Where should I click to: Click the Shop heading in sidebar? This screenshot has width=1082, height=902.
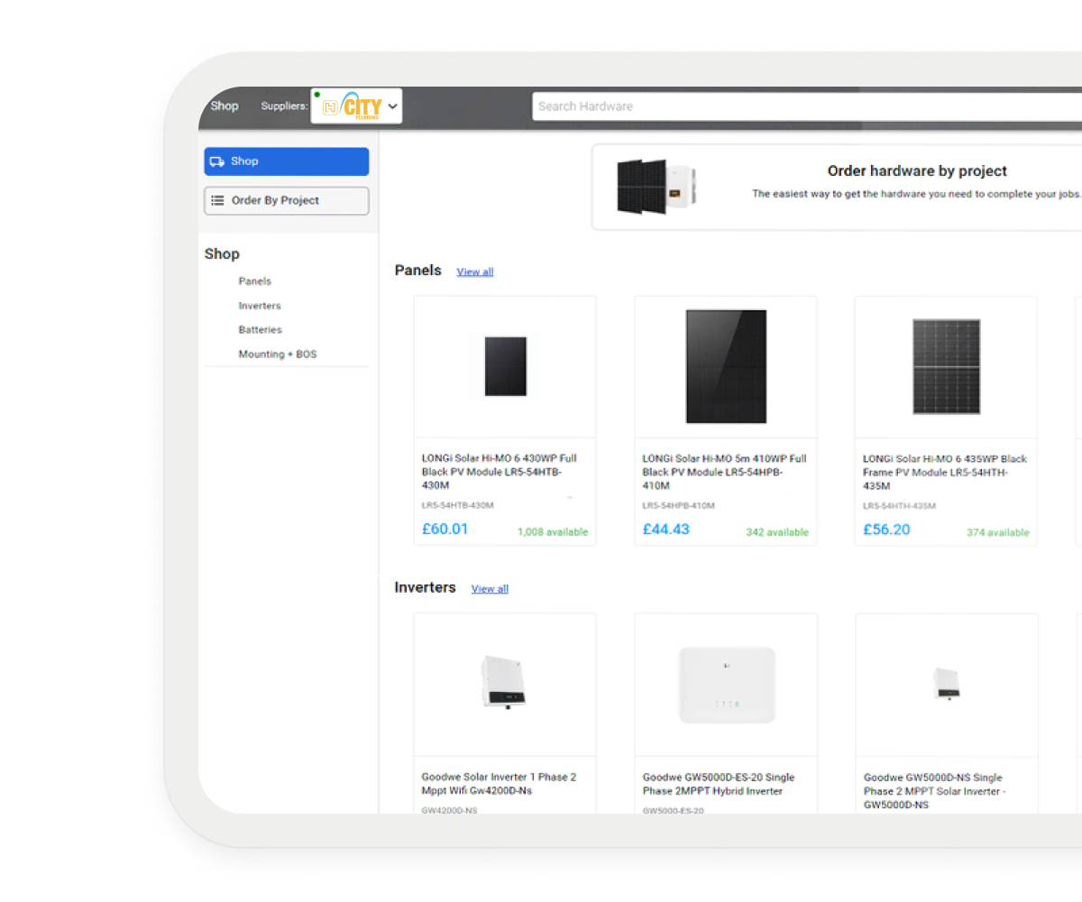[x=222, y=254]
